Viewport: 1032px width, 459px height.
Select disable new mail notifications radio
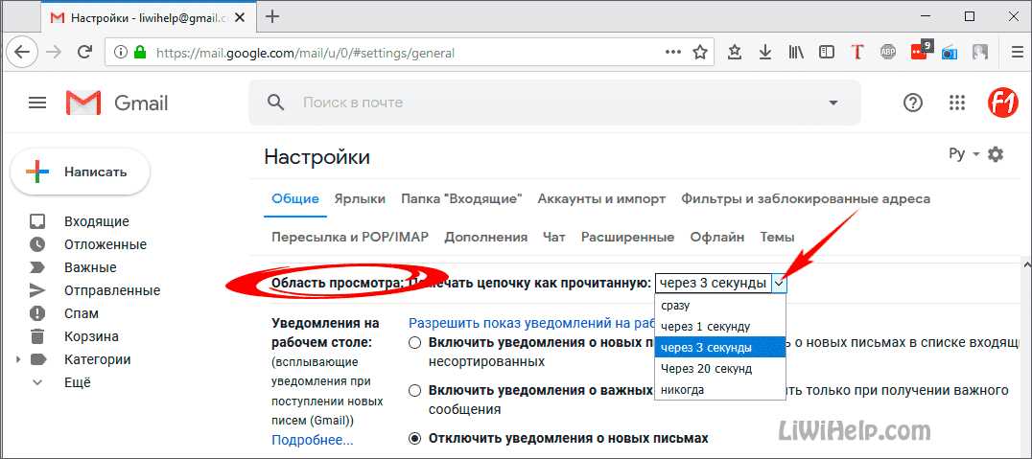pyautogui.click(x=414, y=438)
